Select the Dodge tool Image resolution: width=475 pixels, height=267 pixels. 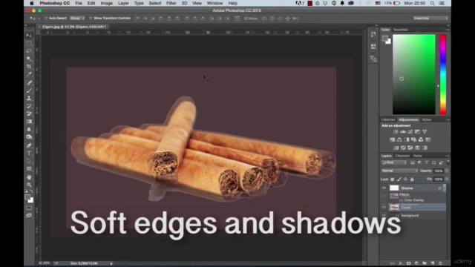[29, 136]
